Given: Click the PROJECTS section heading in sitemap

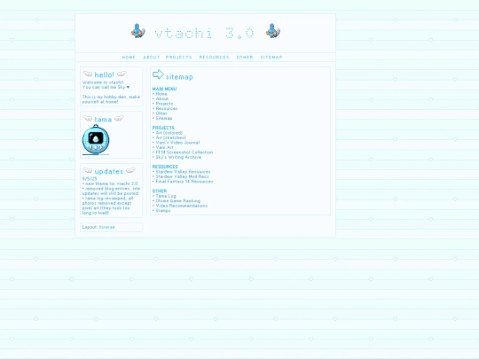Looking at the screenshot, I should point(163,128).
